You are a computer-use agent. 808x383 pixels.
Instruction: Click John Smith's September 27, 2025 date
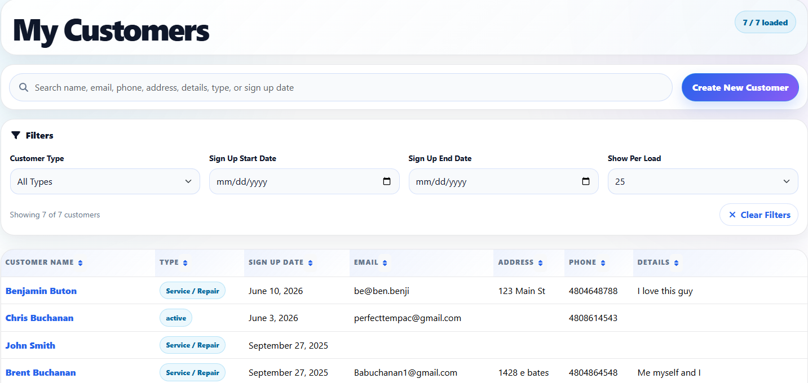[x=288, y=345]
